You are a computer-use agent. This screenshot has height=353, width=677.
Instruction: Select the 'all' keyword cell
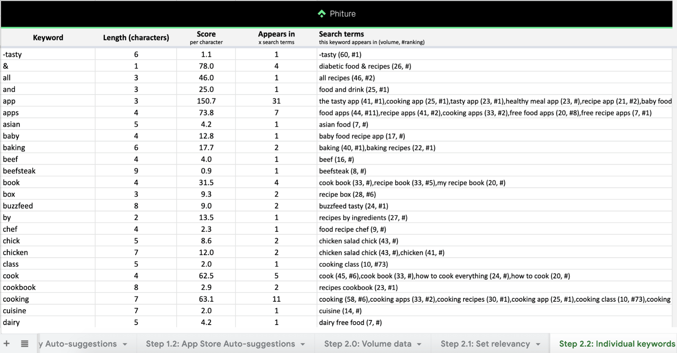click(48, 77)
